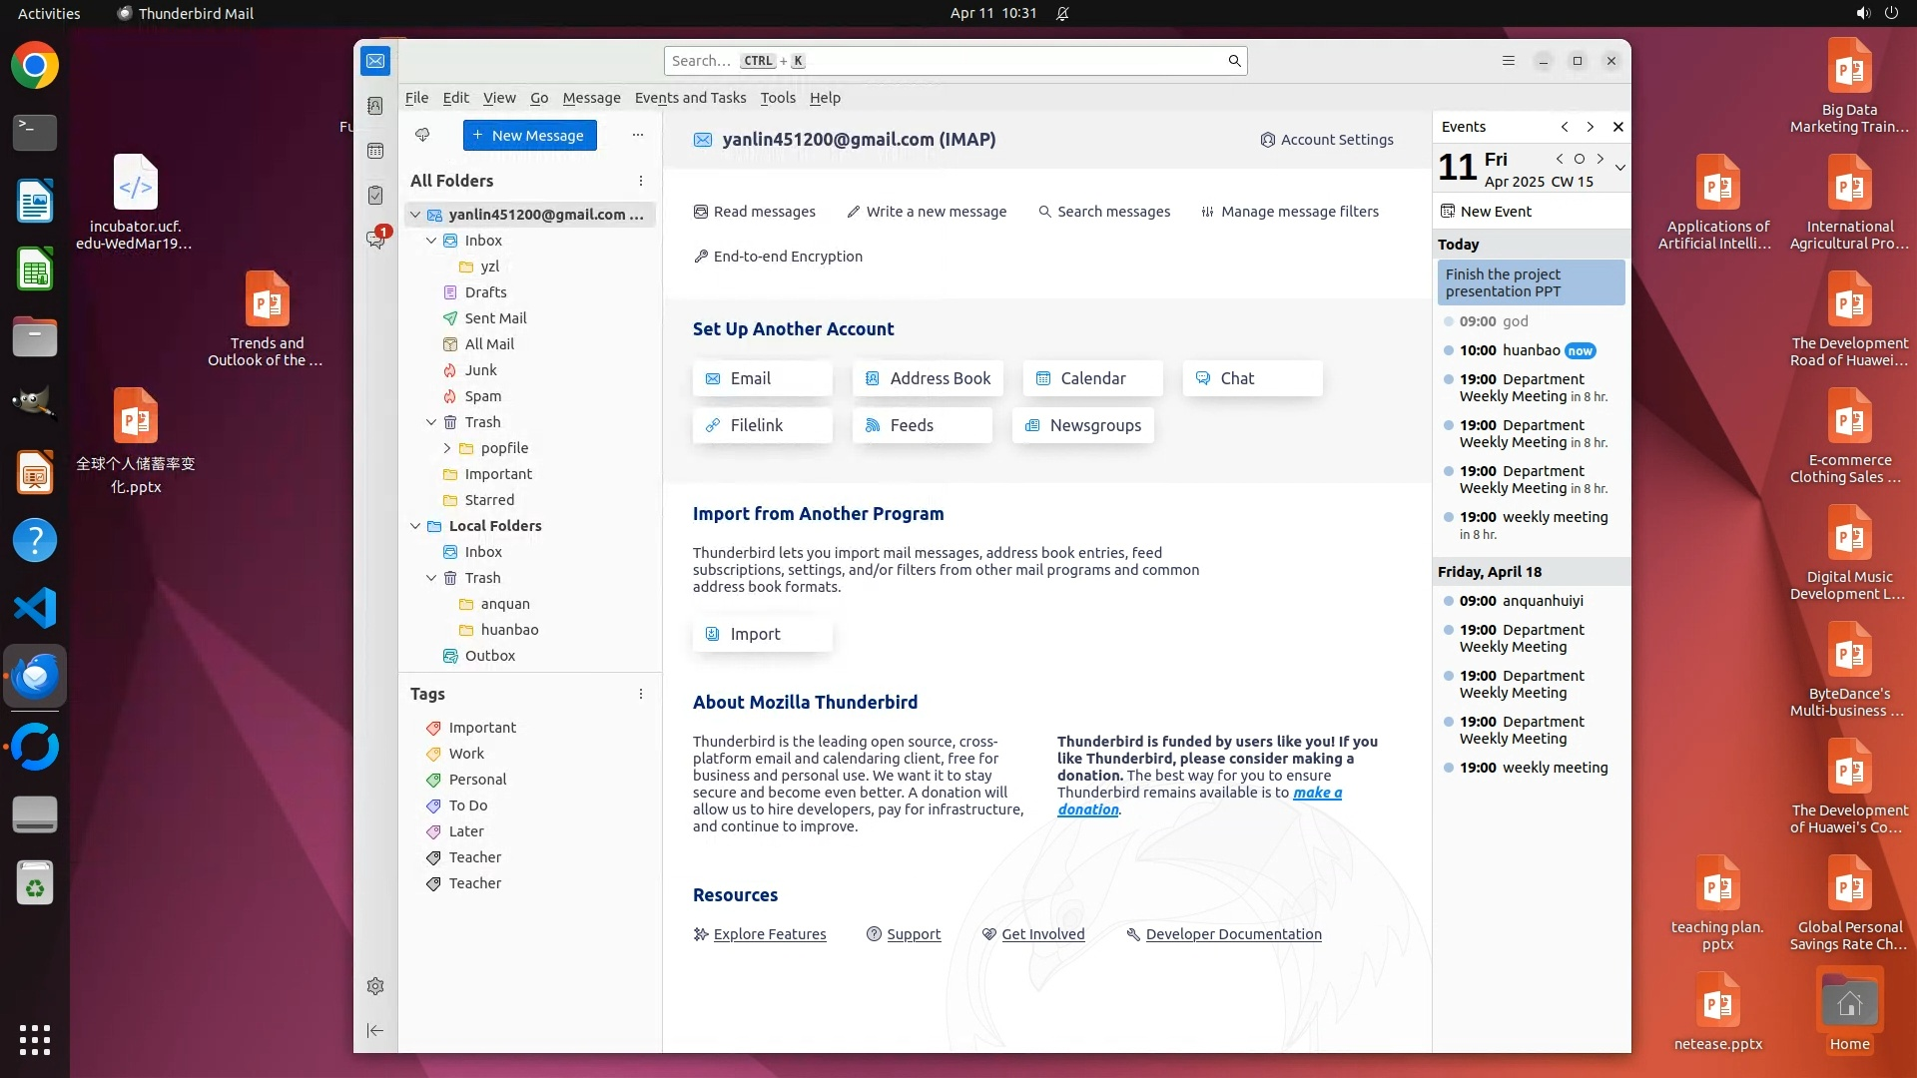Viewport: 1917px width, 1078px height.
Task: Open the Chat space with unread badge
Action: click(x=375, y=240)
